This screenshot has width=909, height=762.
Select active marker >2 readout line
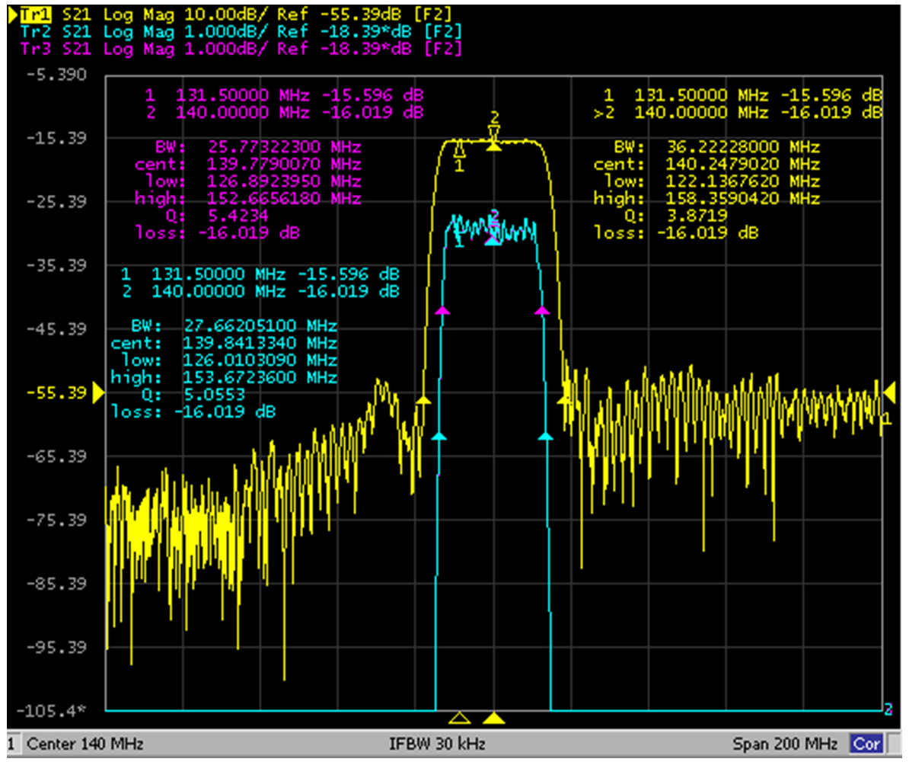pyautogui.click(x=738, y=113)
